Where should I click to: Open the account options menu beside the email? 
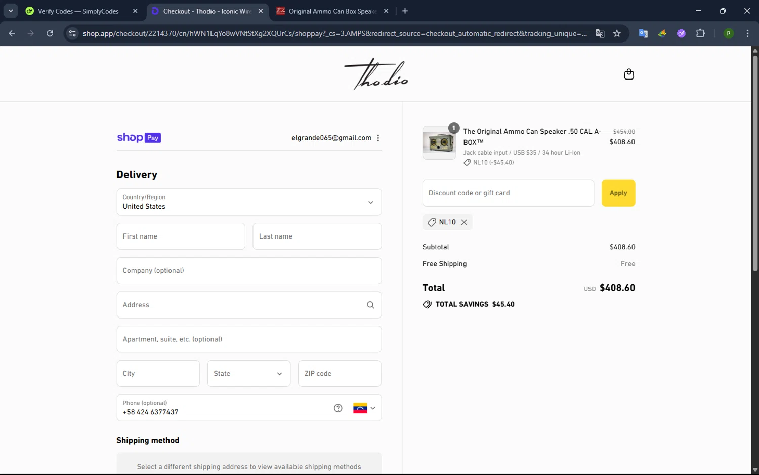pyautogui.click(x=378, y=138)
